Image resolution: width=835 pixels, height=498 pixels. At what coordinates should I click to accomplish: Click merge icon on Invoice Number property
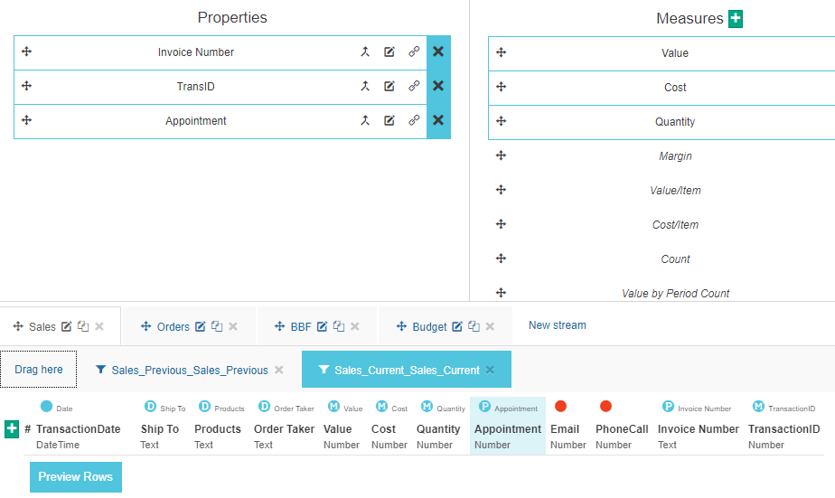tap(365, 52)
